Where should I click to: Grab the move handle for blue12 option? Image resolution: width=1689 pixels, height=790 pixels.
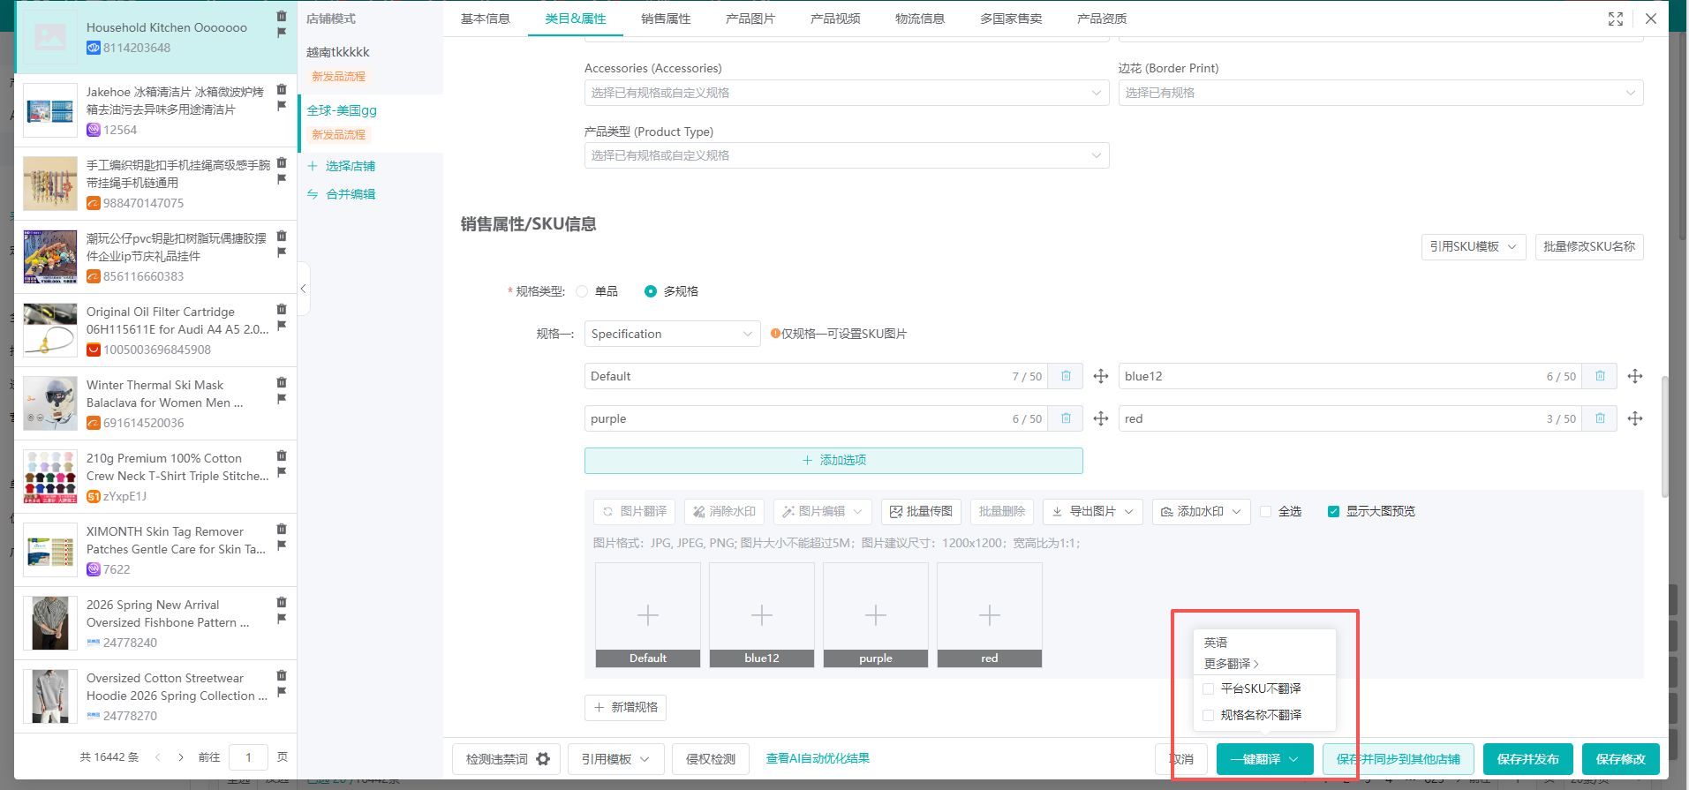1635,376
